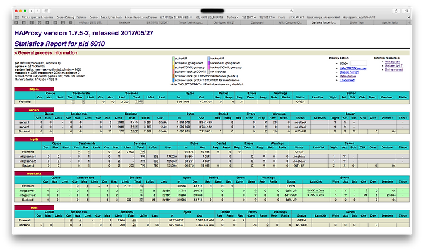Go back with the Safari back arrow

pos(32,11)
